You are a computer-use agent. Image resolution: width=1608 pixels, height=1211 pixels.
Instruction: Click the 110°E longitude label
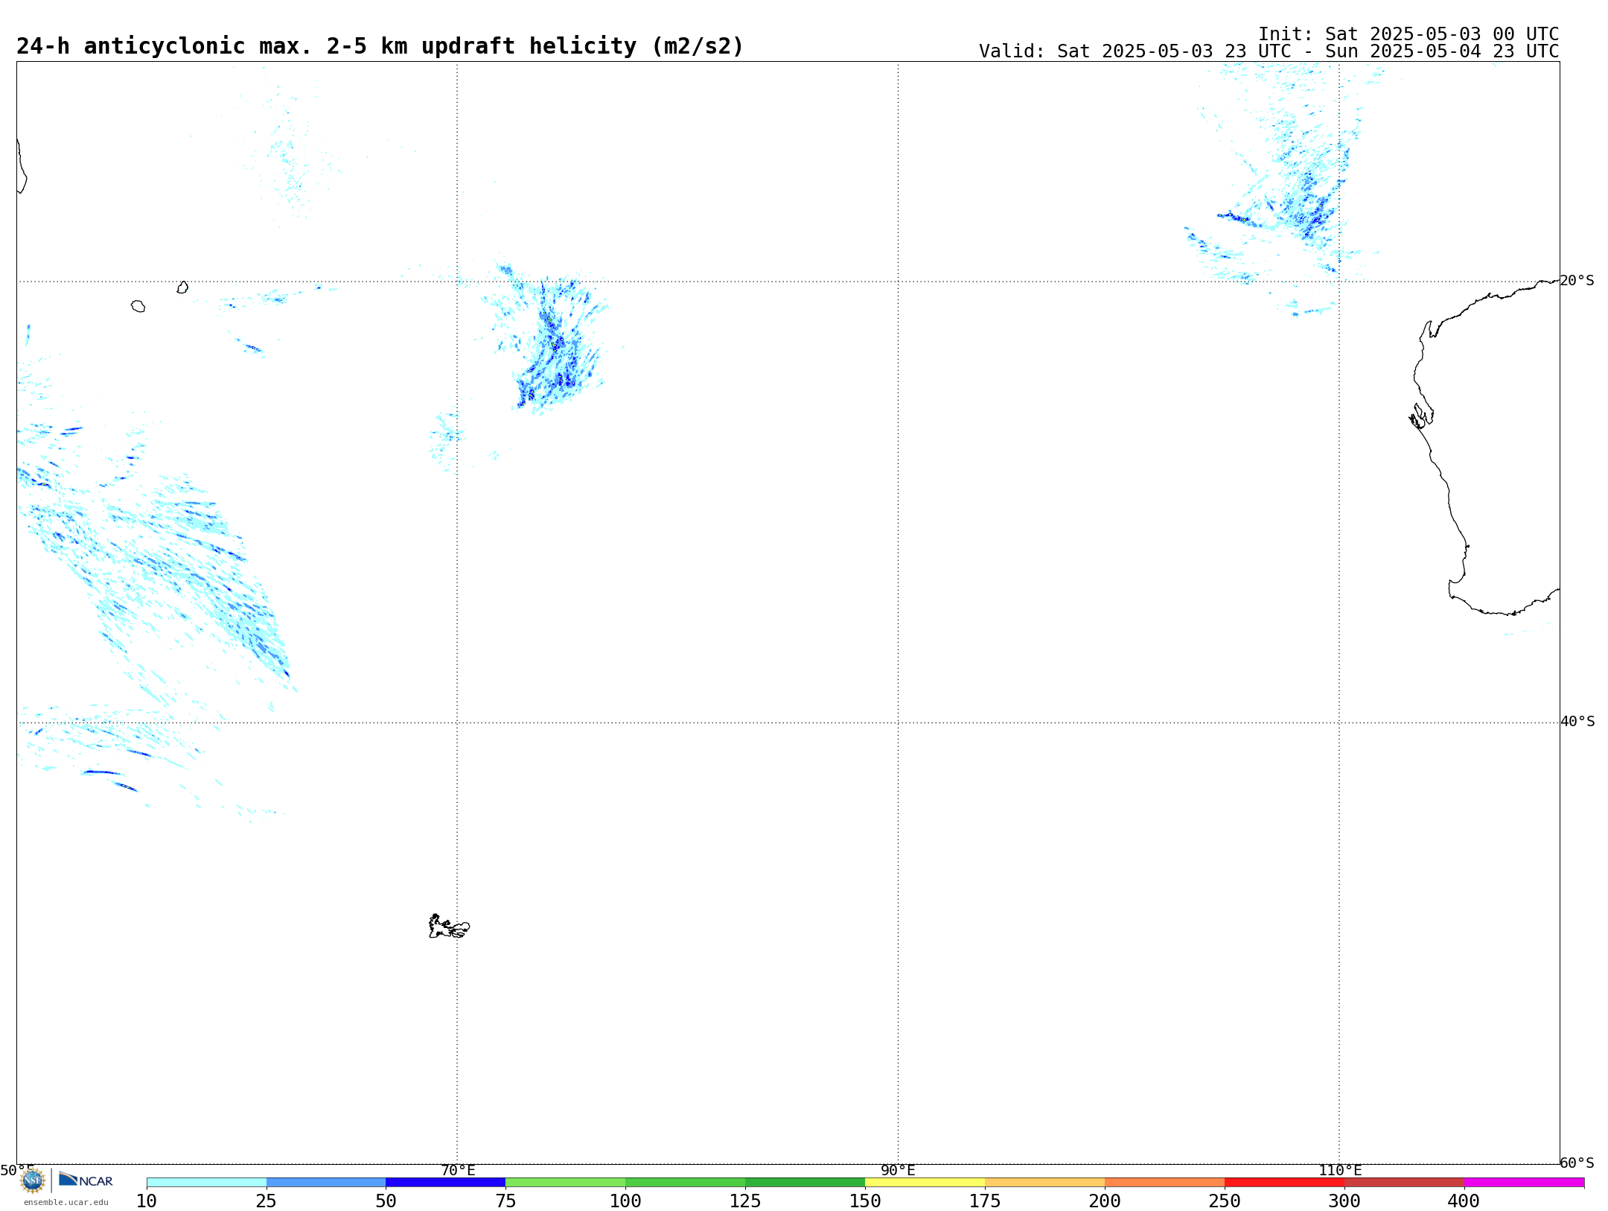(x=1340, y=1171)
